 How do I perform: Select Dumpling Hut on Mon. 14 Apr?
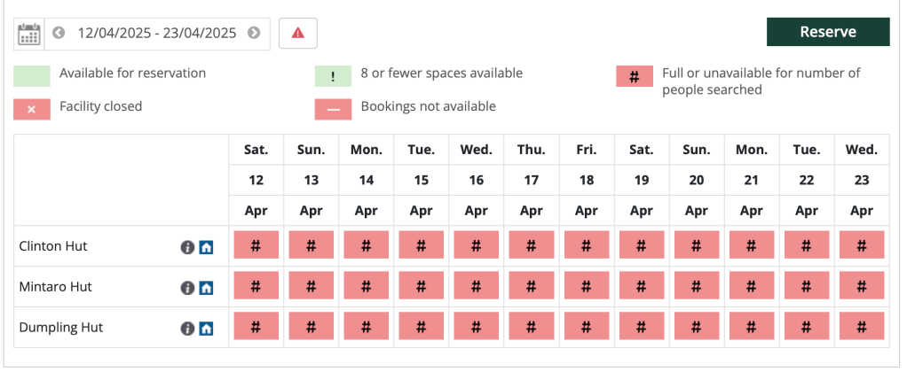coord(366,328)
